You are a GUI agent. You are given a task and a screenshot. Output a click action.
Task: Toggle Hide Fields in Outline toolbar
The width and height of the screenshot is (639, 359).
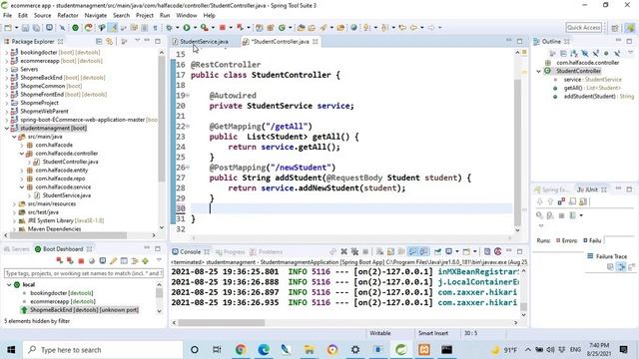(585, 53)
